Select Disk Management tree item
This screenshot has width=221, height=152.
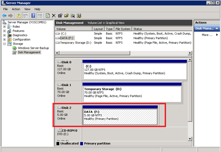(x=29, y=52)
